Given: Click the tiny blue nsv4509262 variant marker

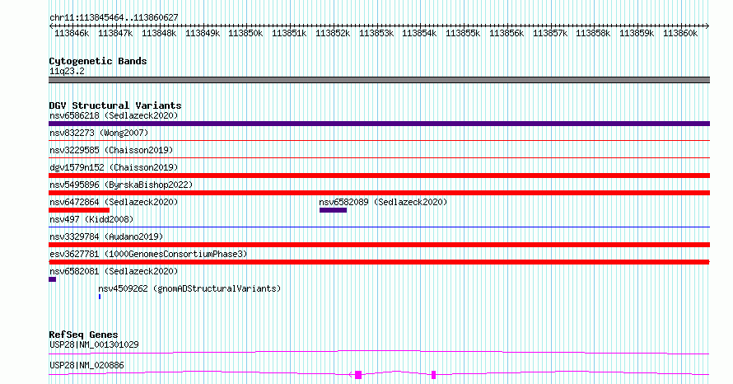Looking at the screenshot, I should coord(100,297).
